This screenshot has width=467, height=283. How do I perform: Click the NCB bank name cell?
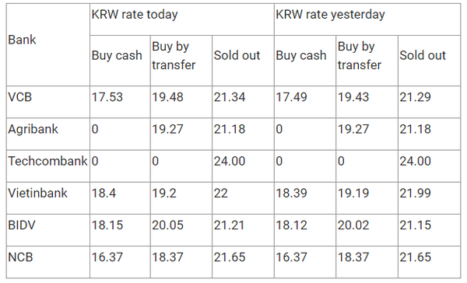(48, 262)
